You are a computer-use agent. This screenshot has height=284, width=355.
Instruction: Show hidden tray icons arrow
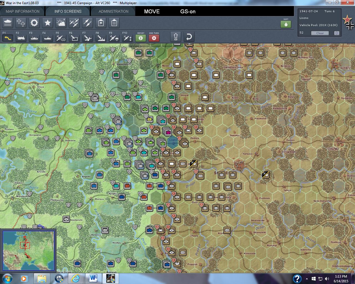click(307, 279)
